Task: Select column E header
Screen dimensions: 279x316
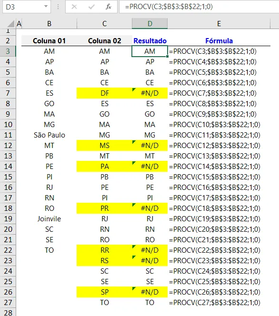Action: tap(219, 24)
